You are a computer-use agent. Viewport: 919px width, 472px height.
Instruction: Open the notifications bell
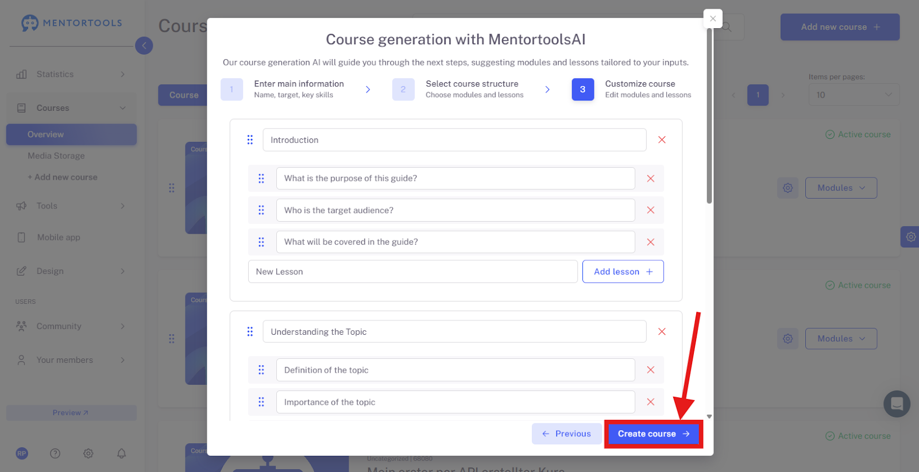[x=122, y=454]
